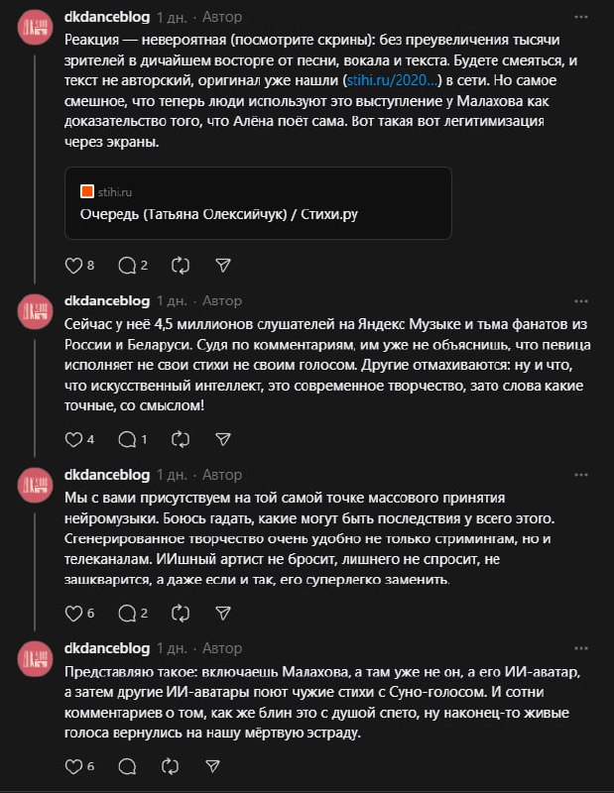This screenshot has height=793, width=614.
Task: Click the dkdanceblog avatar on the last post
Action: (x=37, y=658)
